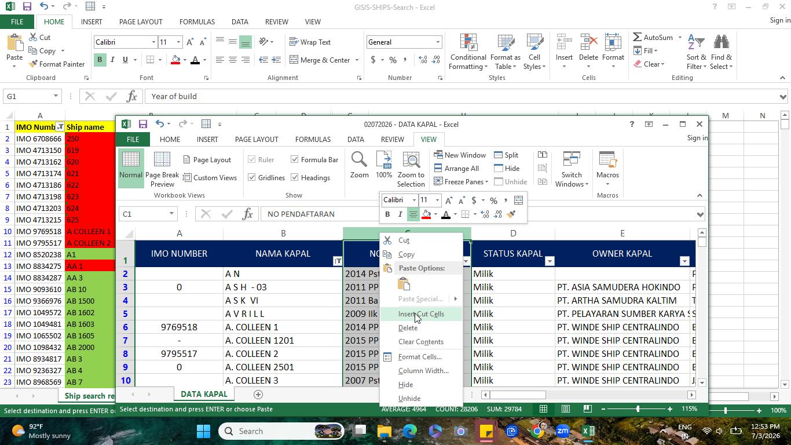Click the Format Painter brush in mini toolbar
Image resolution: width=791 pixels, height=445 pixels.
pyautogui.click(x=511, y=214)
